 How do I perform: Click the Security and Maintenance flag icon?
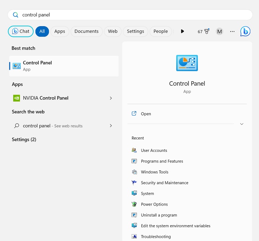point(134,183)
